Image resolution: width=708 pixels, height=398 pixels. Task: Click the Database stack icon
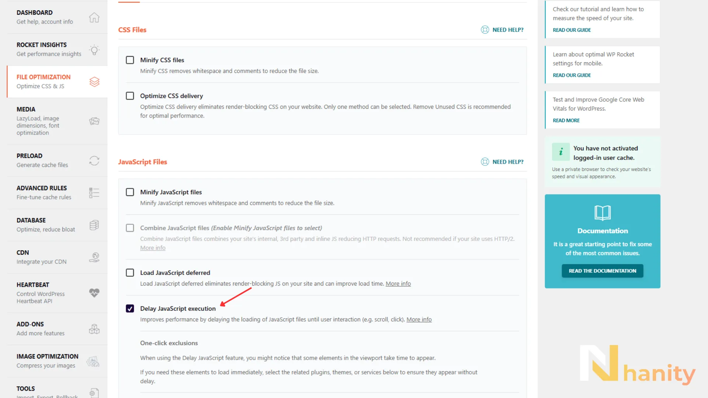94,225
